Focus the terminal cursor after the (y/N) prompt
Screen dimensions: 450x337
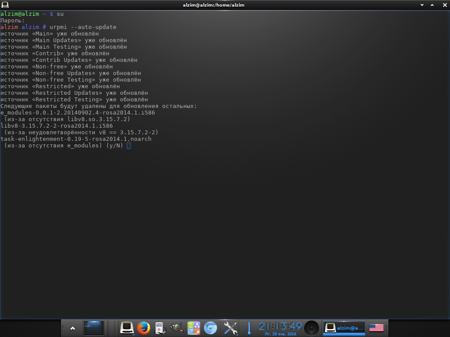tap(129, 146)
